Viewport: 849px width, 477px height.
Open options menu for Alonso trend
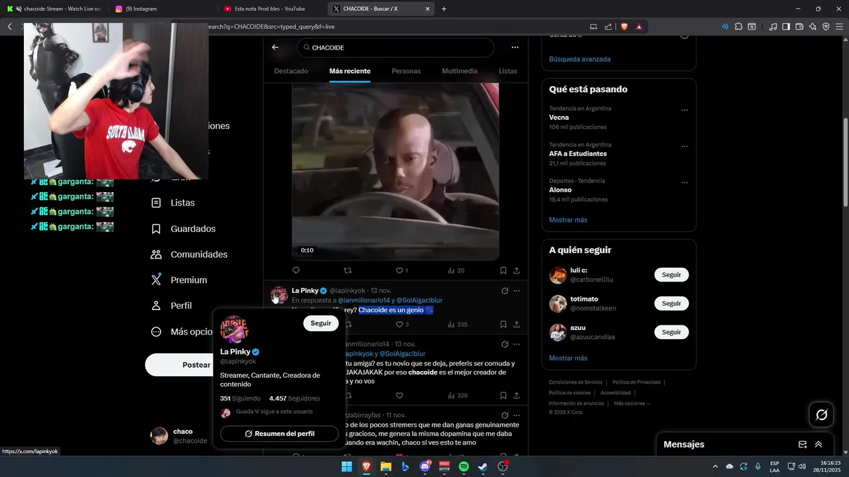pos(685,183)
